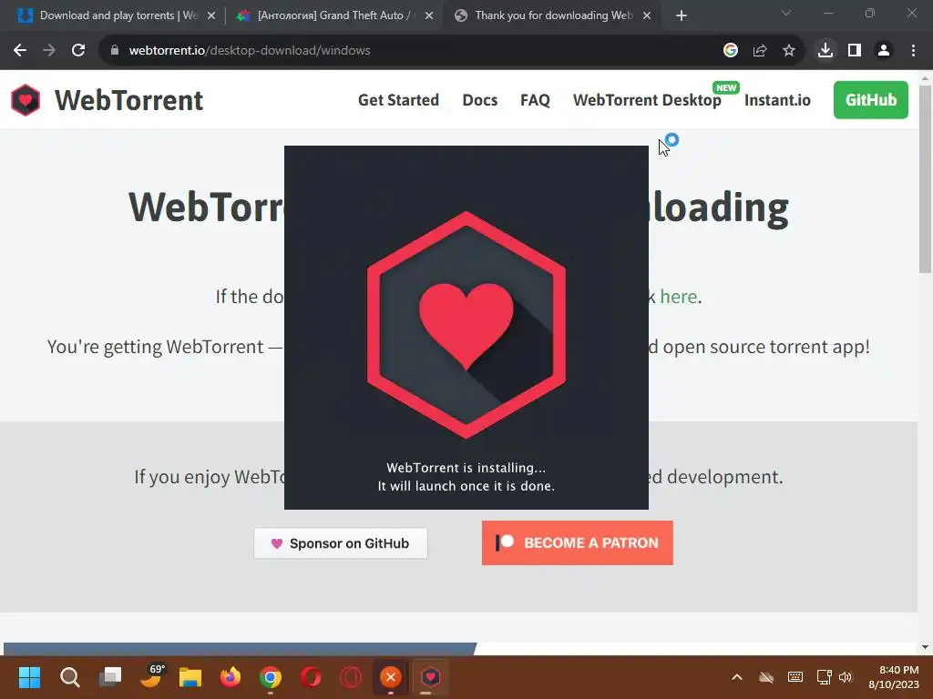Share this page using the share icon
The height and width of the screenshot is (699, 933).
point(760,51)
